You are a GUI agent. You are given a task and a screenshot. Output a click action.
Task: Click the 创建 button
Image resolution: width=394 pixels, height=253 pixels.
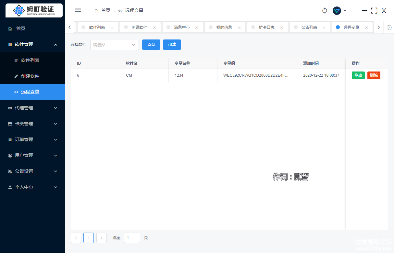pyautogui.click(x=172, y=45)
